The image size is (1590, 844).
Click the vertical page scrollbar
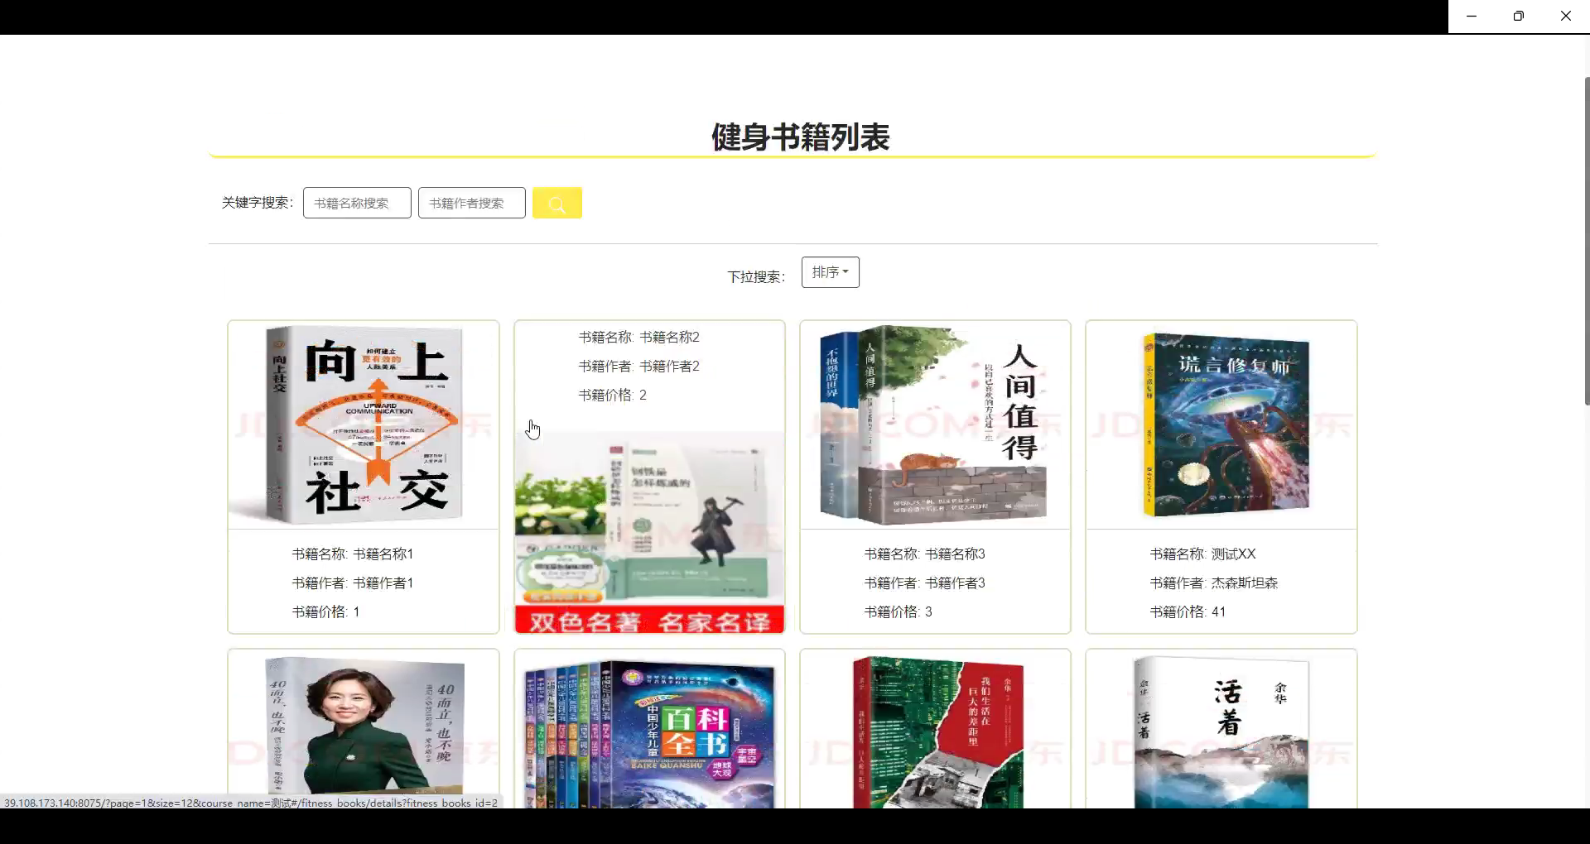coord(1587,240)
